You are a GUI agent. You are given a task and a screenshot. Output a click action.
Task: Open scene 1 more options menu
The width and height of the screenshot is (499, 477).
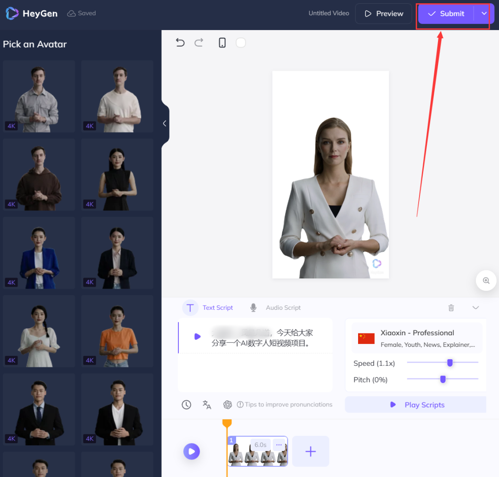[279, 445]
